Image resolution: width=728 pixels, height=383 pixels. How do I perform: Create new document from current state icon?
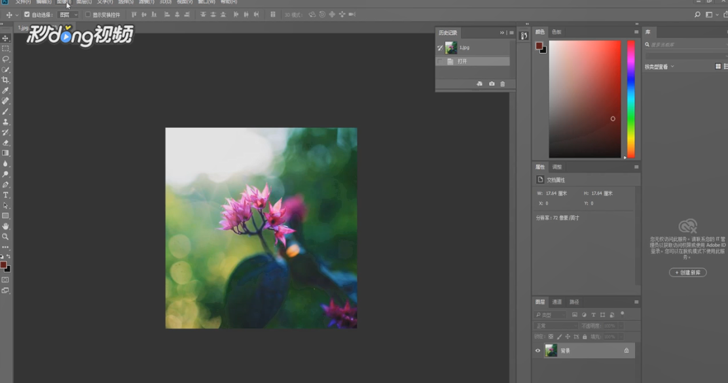point(480,84)
